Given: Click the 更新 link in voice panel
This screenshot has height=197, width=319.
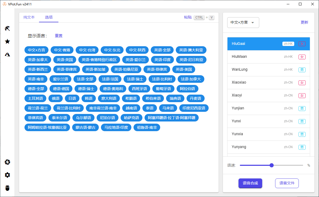Looking at the screenshot, I should (x=304, y=23).
